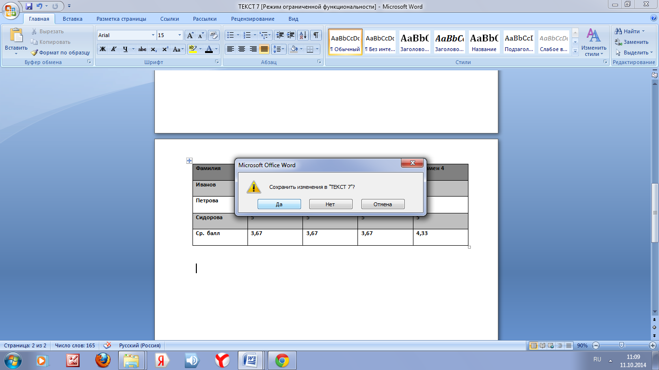659x370 pixels.
Task: Click the Shading paint bucket icon
Action: [x=293, y=49]
